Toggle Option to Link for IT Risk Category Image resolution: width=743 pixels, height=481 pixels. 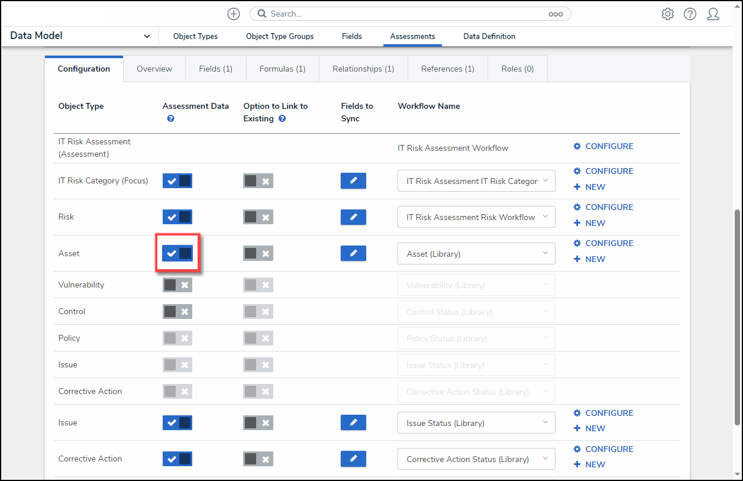click(258, 181)
